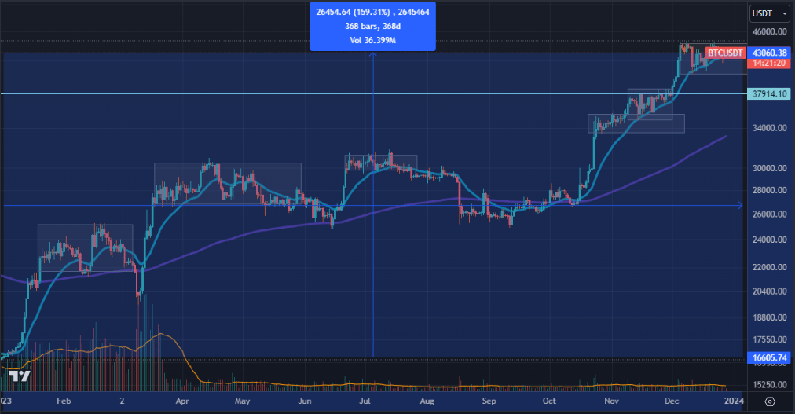
Task: Click the Jul label on time axis
Action: pyautogui.click(x=365, y=401)
